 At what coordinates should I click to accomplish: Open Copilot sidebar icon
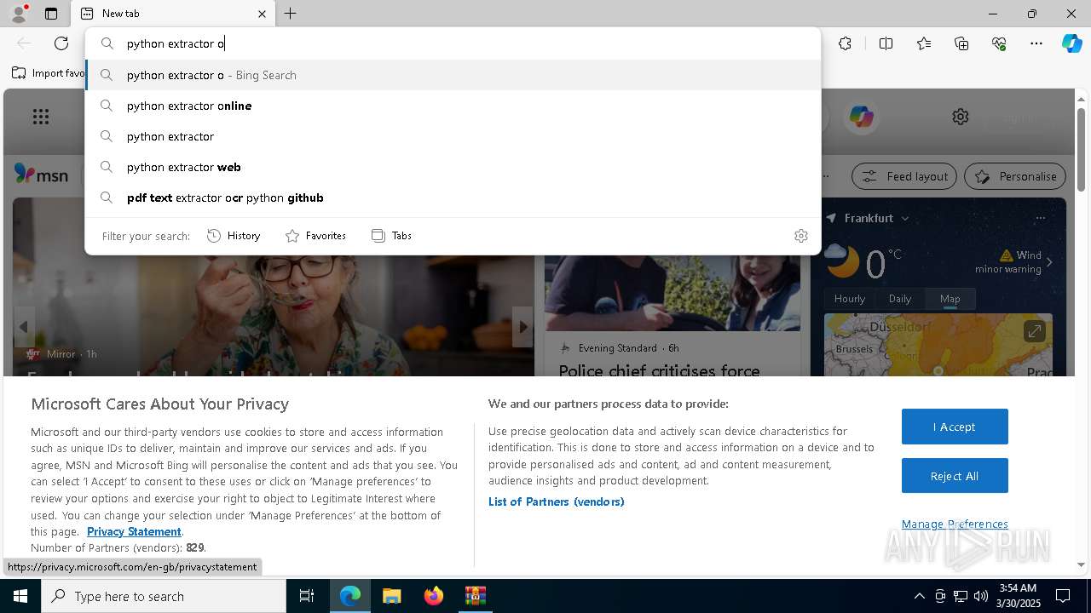pos(1071,43)
